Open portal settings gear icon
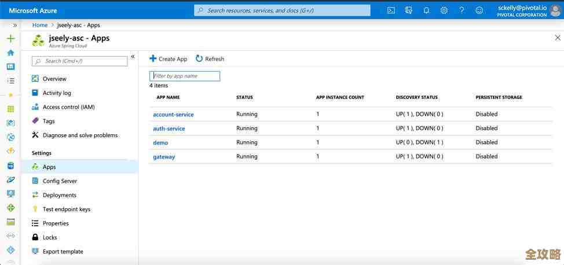564x265 pixels. 444,10
